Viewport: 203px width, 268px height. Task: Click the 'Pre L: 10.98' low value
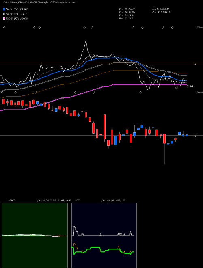[127, 15]
